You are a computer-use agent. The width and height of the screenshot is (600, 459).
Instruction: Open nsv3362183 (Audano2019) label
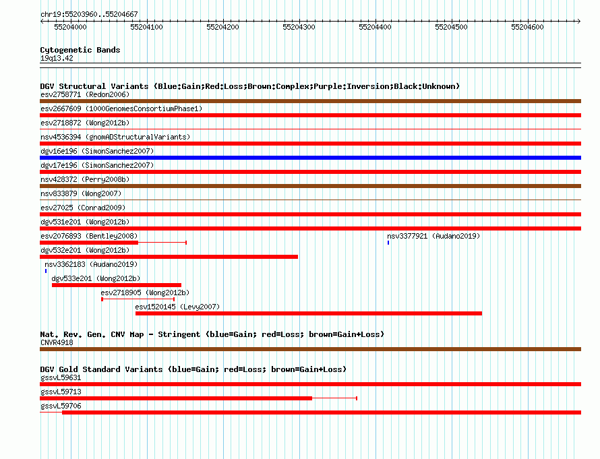pos(91,264)
